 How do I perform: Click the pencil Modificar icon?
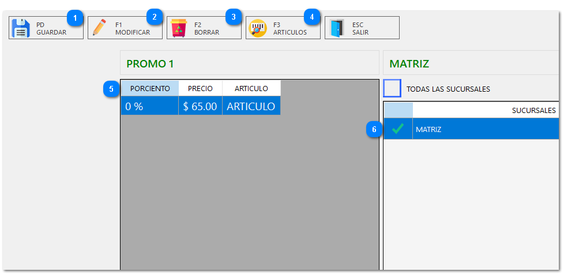[99, 28]
